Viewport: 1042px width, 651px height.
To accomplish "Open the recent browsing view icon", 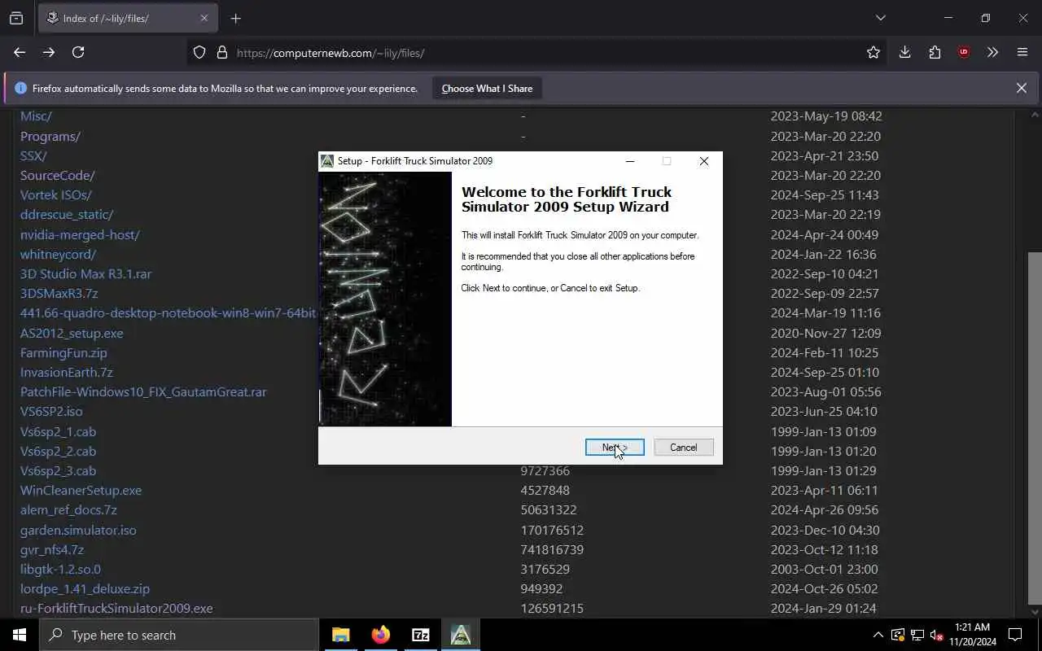I will [16, 18].
